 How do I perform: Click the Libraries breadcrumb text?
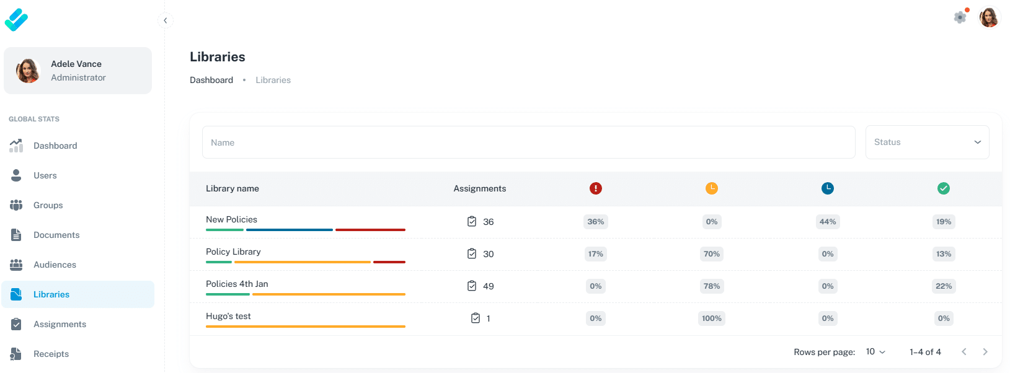(273, 80)
